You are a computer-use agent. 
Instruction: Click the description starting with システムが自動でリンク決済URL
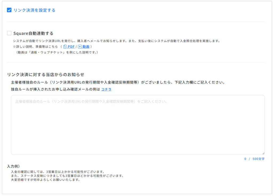coord(116,41)
